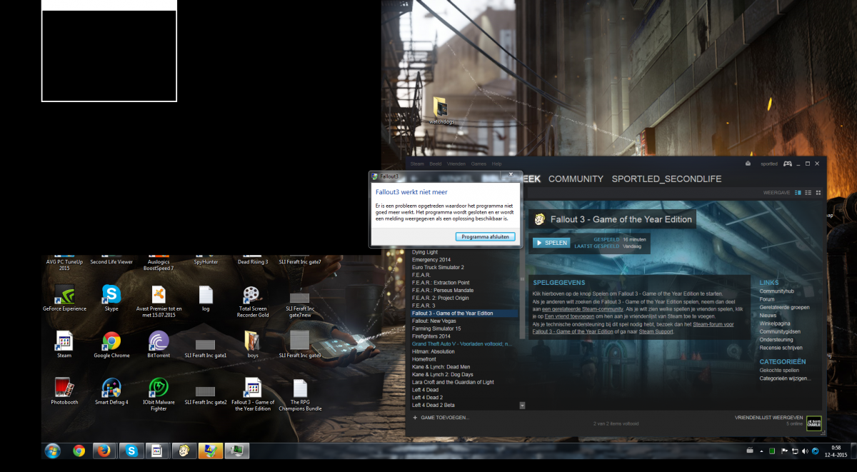Open Total Screen Recorder Gold icon

[x=253, y=301]
